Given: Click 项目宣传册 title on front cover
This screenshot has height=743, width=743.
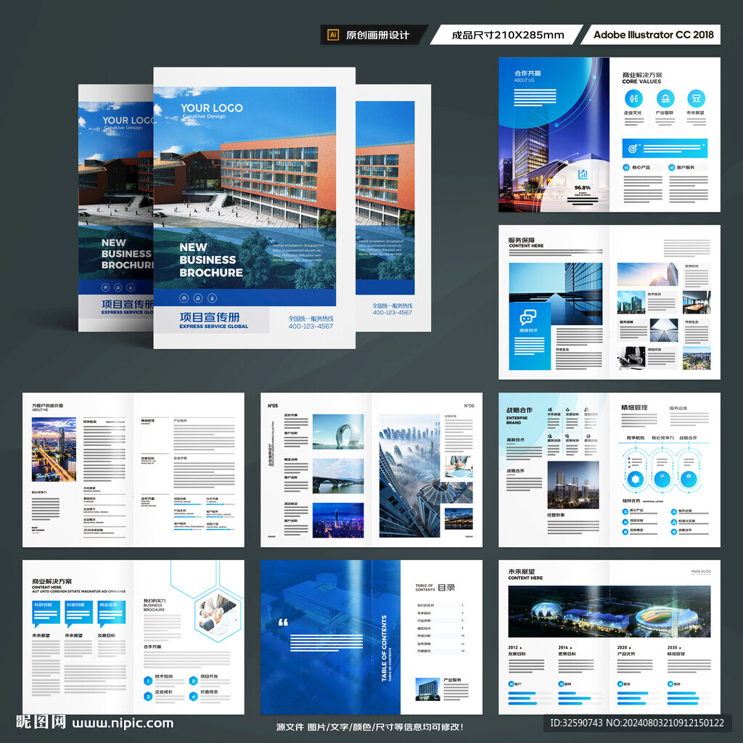Looking at the screenshot, I should (210, 317).
